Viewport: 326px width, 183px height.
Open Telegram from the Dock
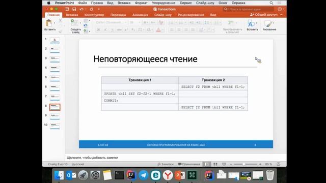(x=144, y=175)
